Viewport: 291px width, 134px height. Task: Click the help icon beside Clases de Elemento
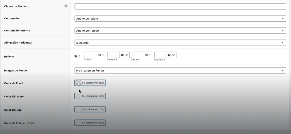pos(66,6)
